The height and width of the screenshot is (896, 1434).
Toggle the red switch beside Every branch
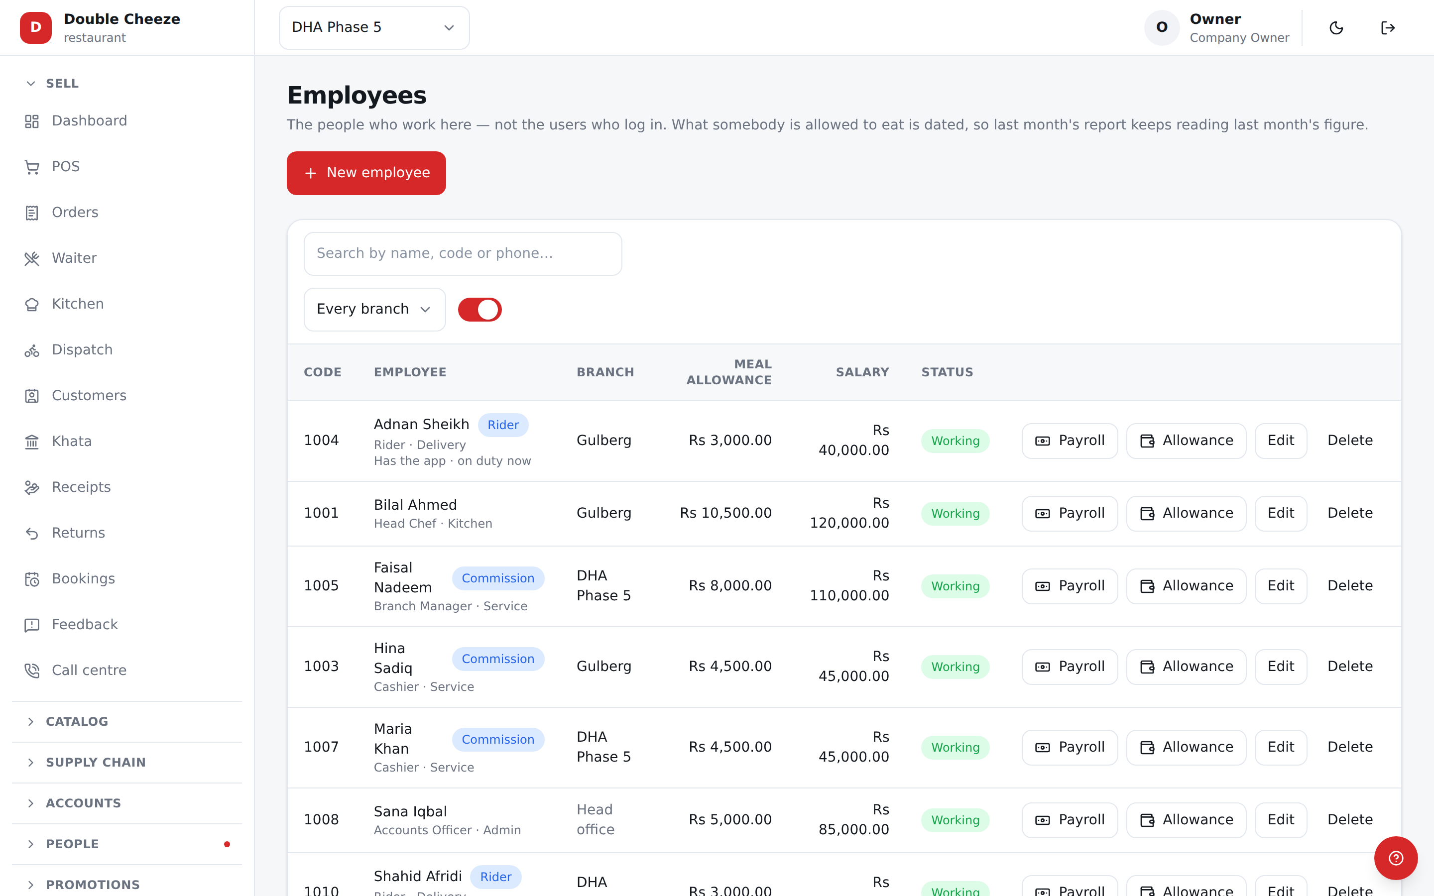(479, 309)
